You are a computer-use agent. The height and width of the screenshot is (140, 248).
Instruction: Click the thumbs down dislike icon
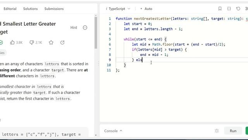coord(32,42)
